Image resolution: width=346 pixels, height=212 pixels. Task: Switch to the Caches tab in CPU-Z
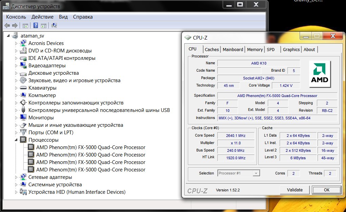pyautogui.click(x=212, y=49)
